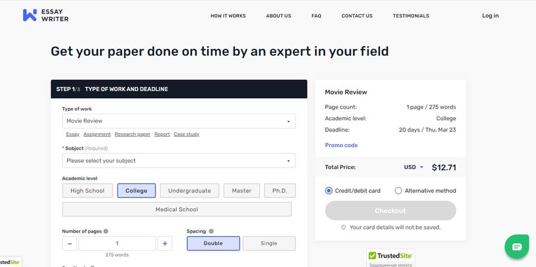Screen dimensions: 536x267
Task: Open Contact Us page
Action: 357,15
